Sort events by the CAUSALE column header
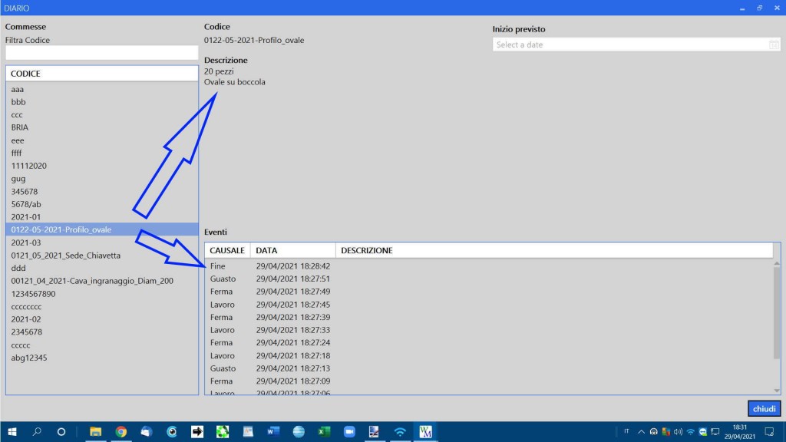This screenshot has width=786, height=442. 227,250
